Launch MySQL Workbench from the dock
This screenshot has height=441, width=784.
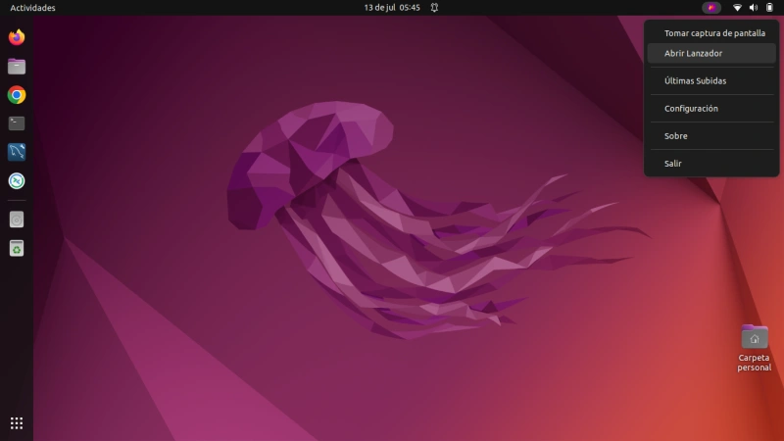[x=17, y=152]
